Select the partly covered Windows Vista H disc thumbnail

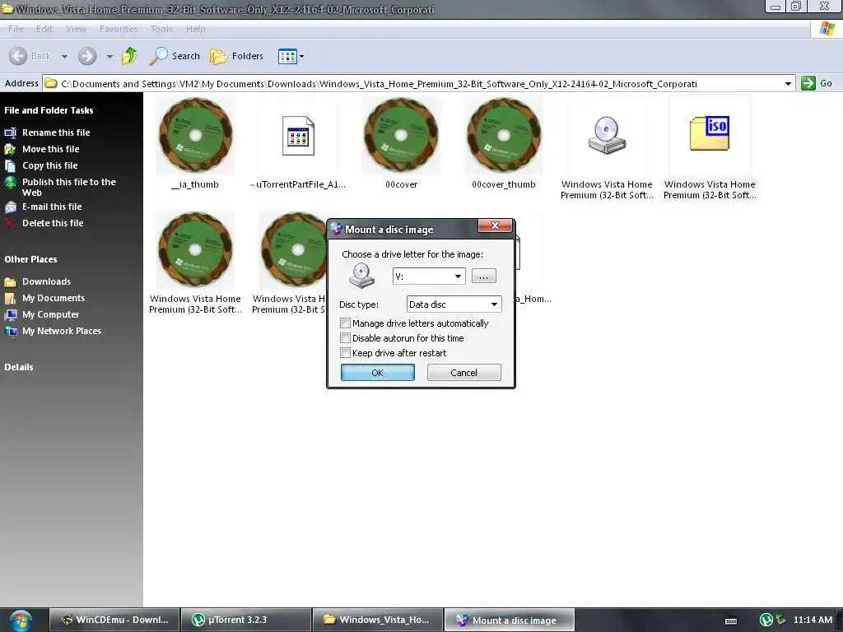click(293, 250)
